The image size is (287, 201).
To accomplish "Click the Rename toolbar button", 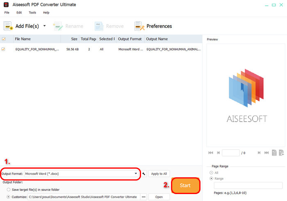I will 68,26.
